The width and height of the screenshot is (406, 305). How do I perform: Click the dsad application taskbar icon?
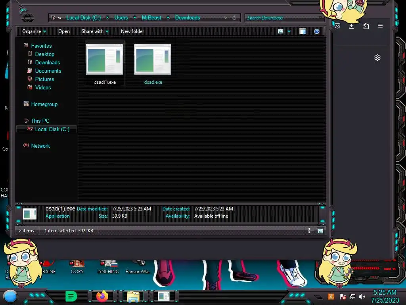coord(164,296)
